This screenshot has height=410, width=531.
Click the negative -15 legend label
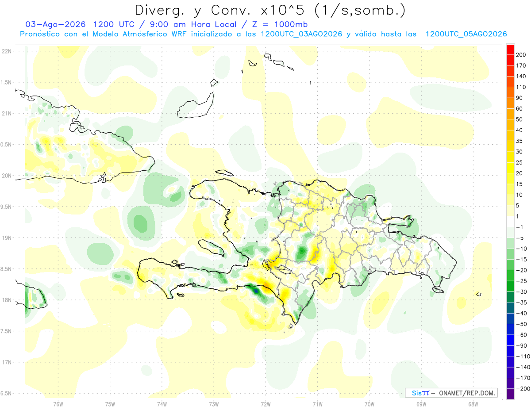click(x=521, y=259)
